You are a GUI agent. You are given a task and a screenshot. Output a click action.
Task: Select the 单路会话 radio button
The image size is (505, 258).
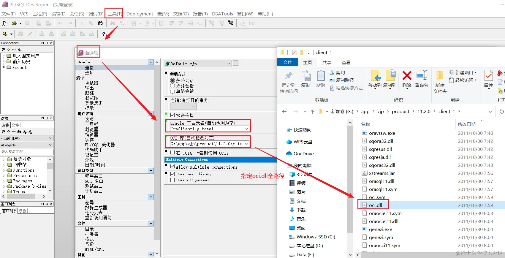click(172, 91)
